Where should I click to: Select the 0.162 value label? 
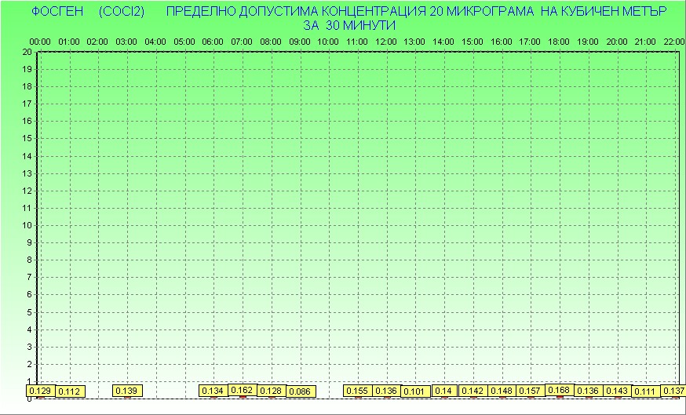[x=242, y=390]
